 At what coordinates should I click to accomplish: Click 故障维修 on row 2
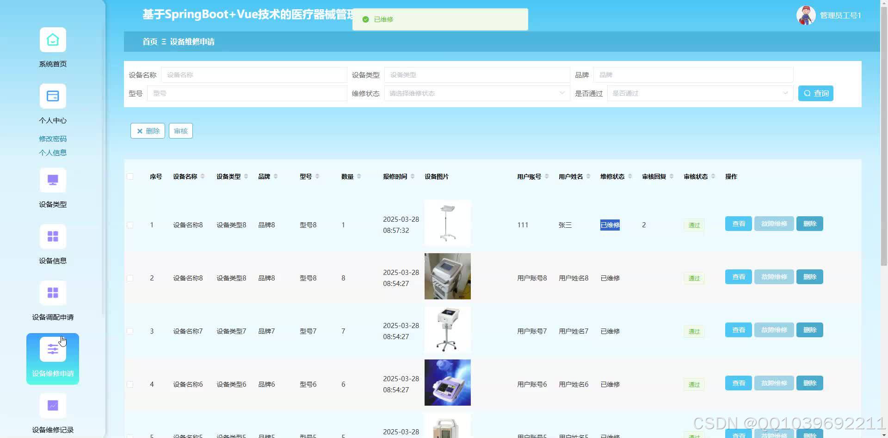click(774, 276)
